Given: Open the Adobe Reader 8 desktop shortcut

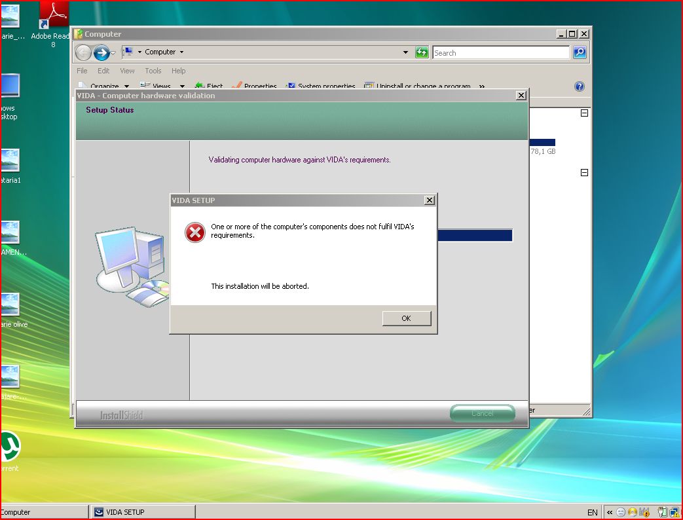Looking at the screenshot, I should [53, 24].
